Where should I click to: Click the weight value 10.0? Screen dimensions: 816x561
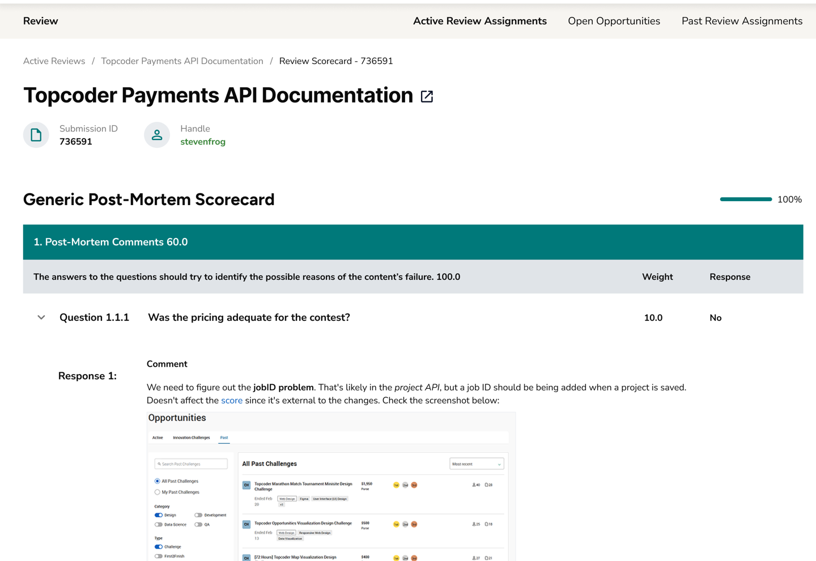tap(653, 318)
